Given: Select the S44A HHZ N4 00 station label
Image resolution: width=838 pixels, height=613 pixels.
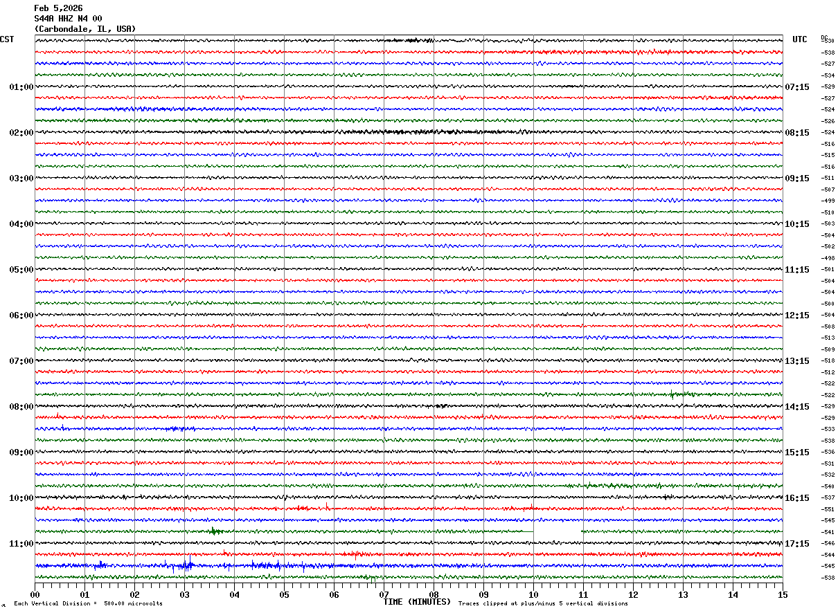Looking at the screenshot, I should pos(68,19).
